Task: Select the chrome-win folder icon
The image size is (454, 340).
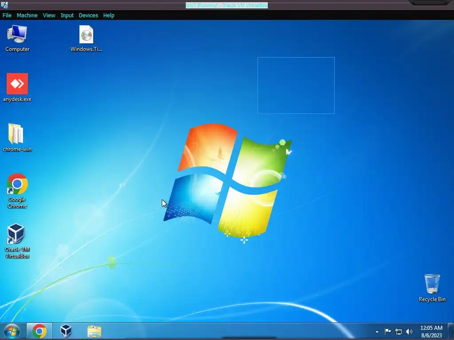Action: point(17,138)
